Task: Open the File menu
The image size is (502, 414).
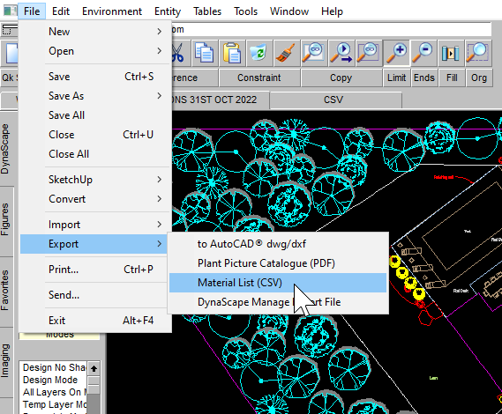Action: [32, 11]
